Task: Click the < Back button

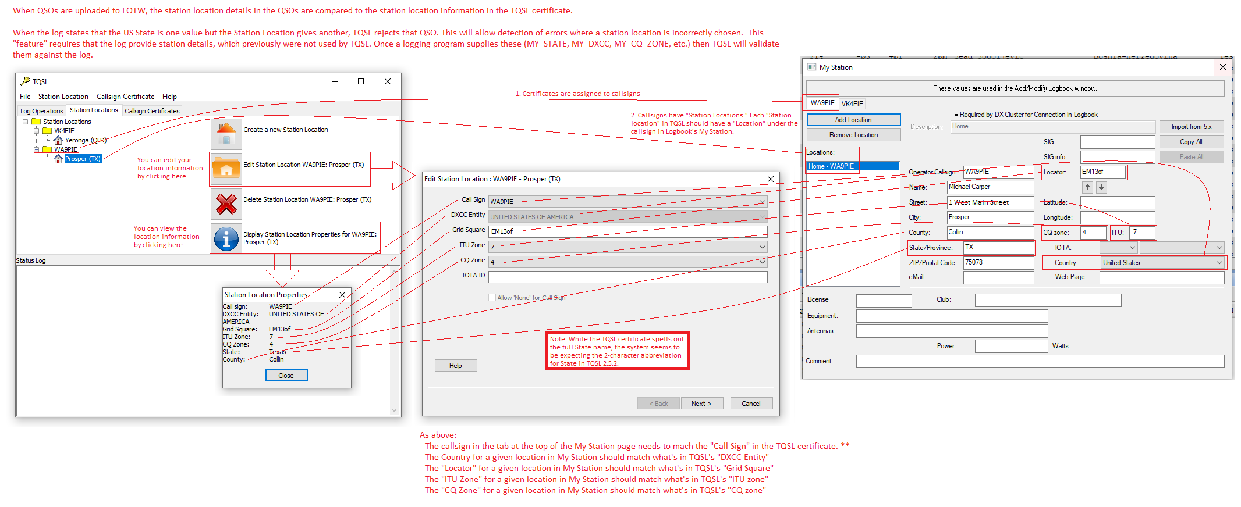Action: coord(659,404)
